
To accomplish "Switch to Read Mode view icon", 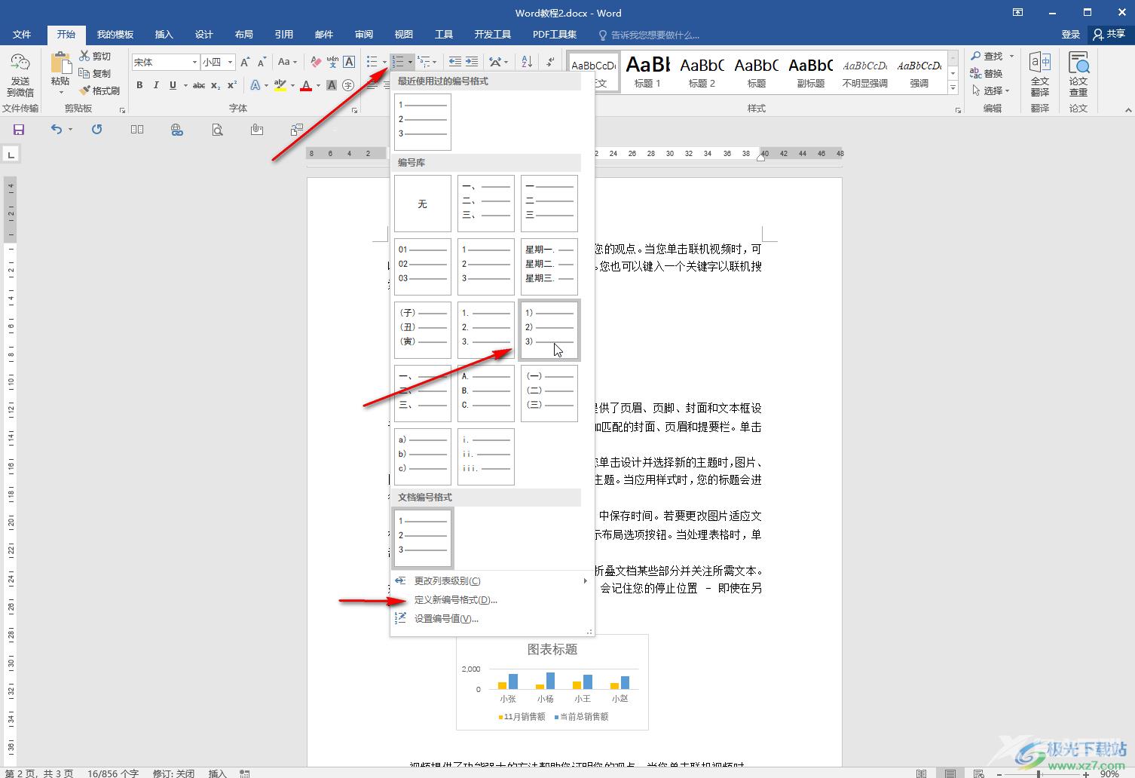I will [x=921, y=773].
